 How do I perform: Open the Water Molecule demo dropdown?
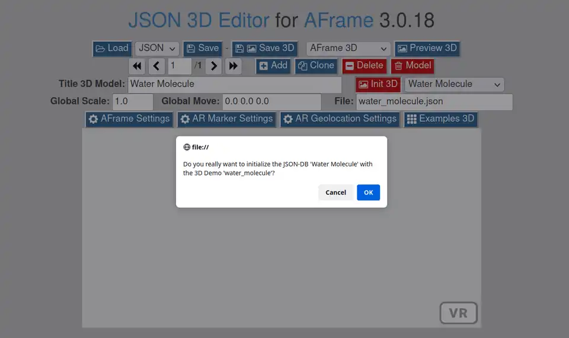coord(455,84)
